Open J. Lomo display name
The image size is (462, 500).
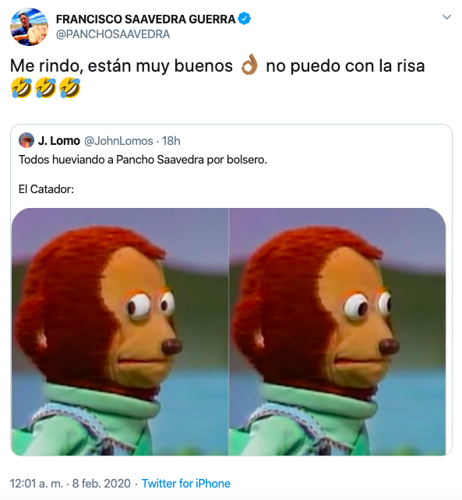click(x=59, y=141)
